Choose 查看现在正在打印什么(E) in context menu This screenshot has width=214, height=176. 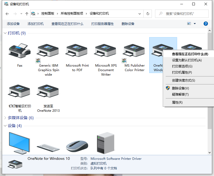click(190, 54)
